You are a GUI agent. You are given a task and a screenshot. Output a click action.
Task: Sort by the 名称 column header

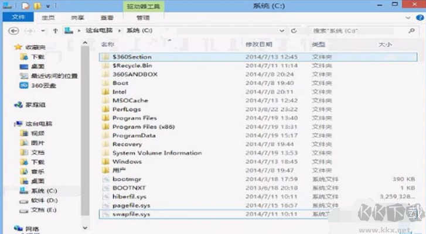point(108,44)
